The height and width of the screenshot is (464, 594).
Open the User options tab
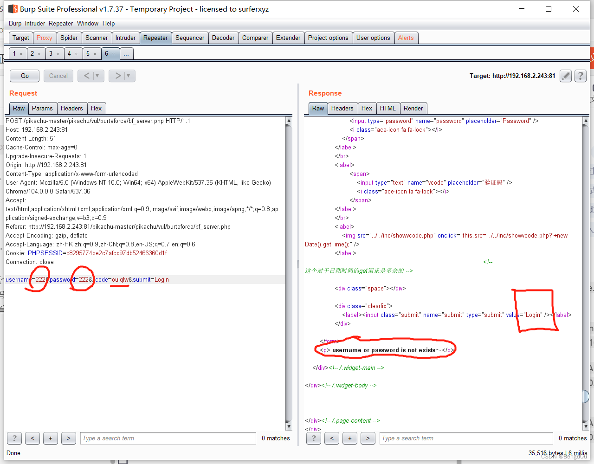pos(373,38)
